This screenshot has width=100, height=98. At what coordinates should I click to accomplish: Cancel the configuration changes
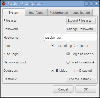point(63,89)
